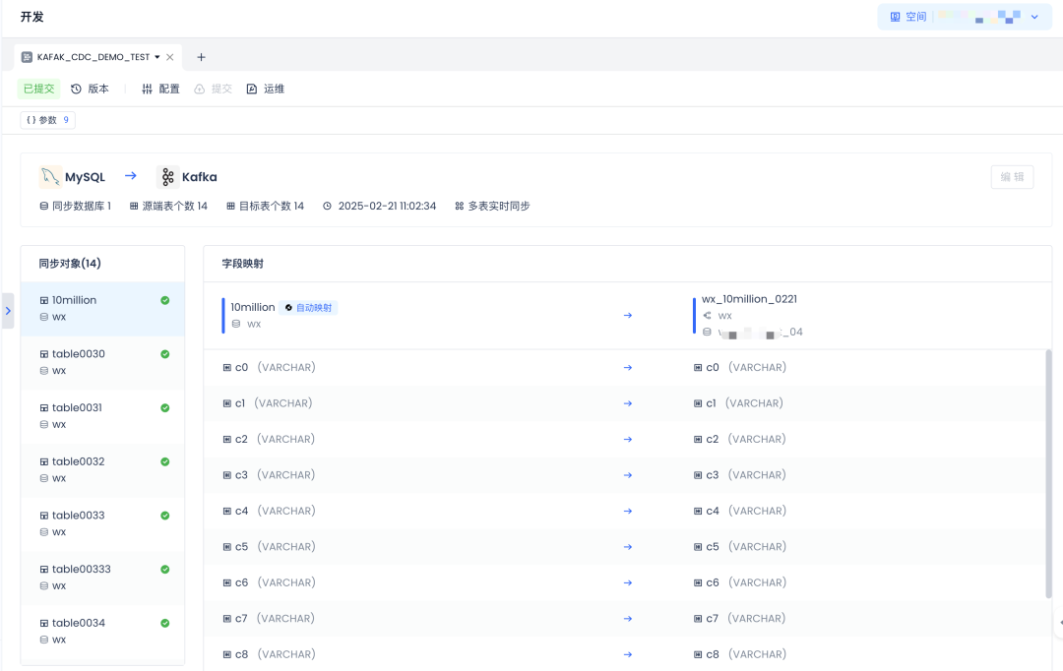Click green check icon for table00333
1063x671 pixels.
coord(164,570)
